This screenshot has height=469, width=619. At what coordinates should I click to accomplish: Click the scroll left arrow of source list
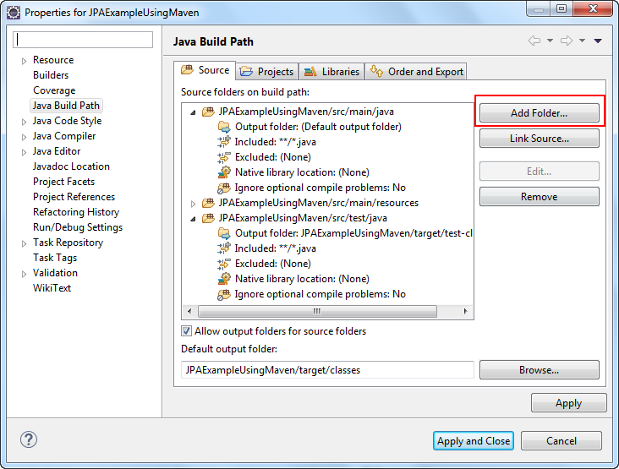189,311
